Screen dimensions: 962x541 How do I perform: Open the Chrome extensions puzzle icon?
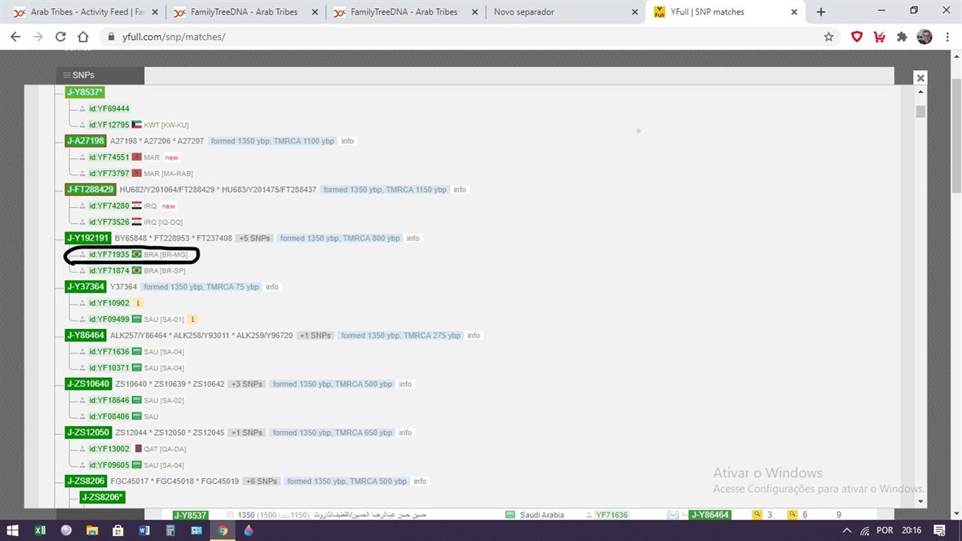pos(902,37)
